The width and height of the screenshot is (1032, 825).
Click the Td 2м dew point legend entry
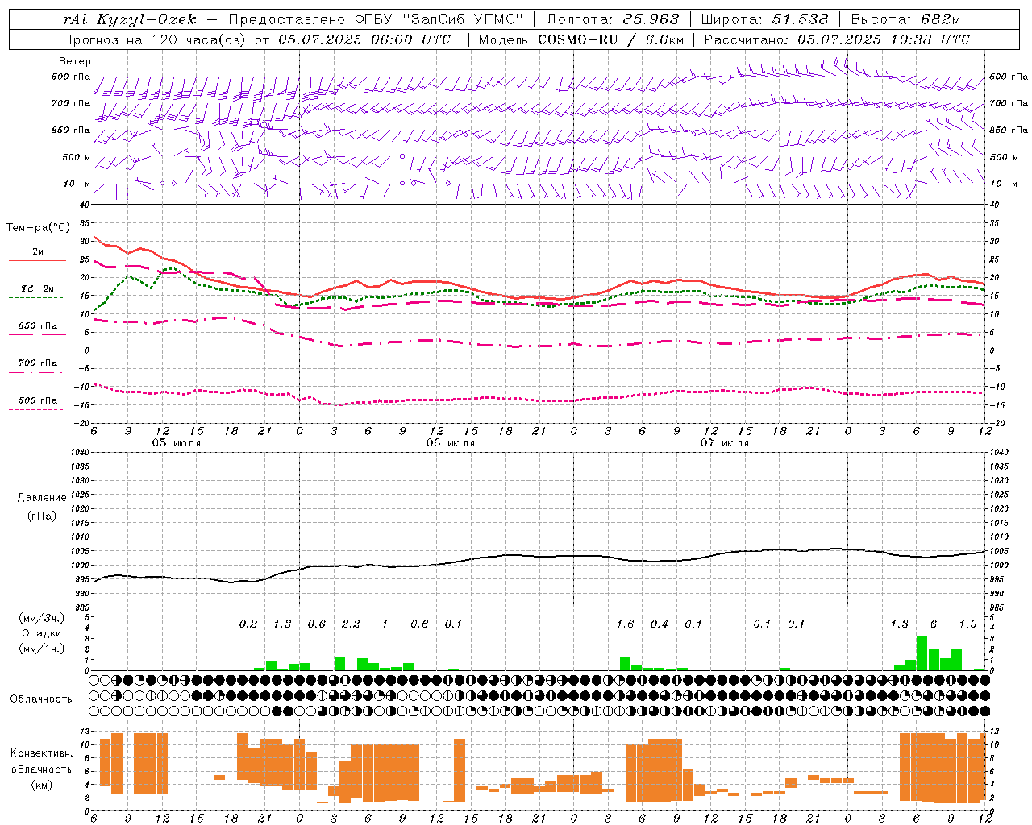[x=37, y=288]
